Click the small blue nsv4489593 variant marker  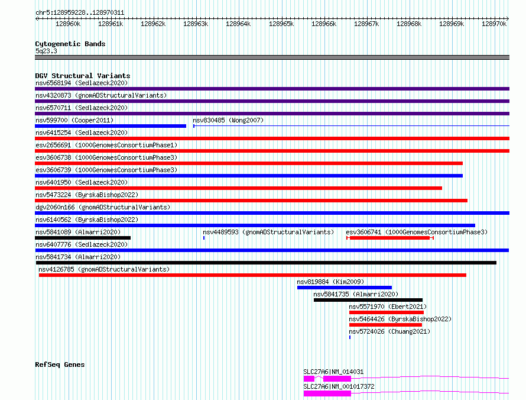(204, 238)
